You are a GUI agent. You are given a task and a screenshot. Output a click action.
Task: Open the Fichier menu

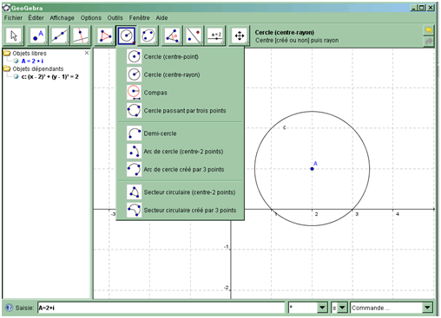[x=13, y=18]
